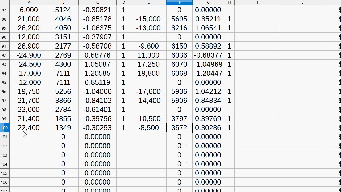Click cell containing 1.04212
Screen dimensions: 341x192
208,91
